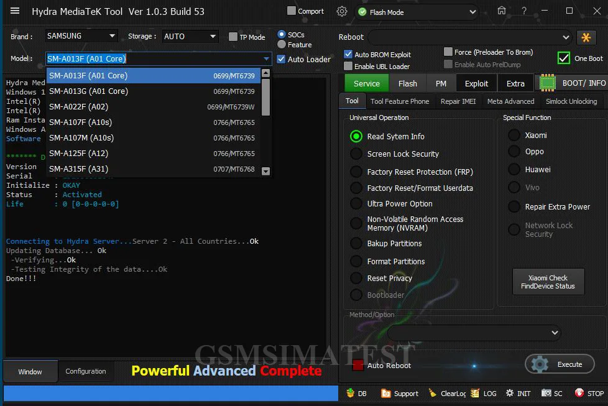
Task: Select Factory Reset Protection (FRP) option
Action: (x=356, y=172)
